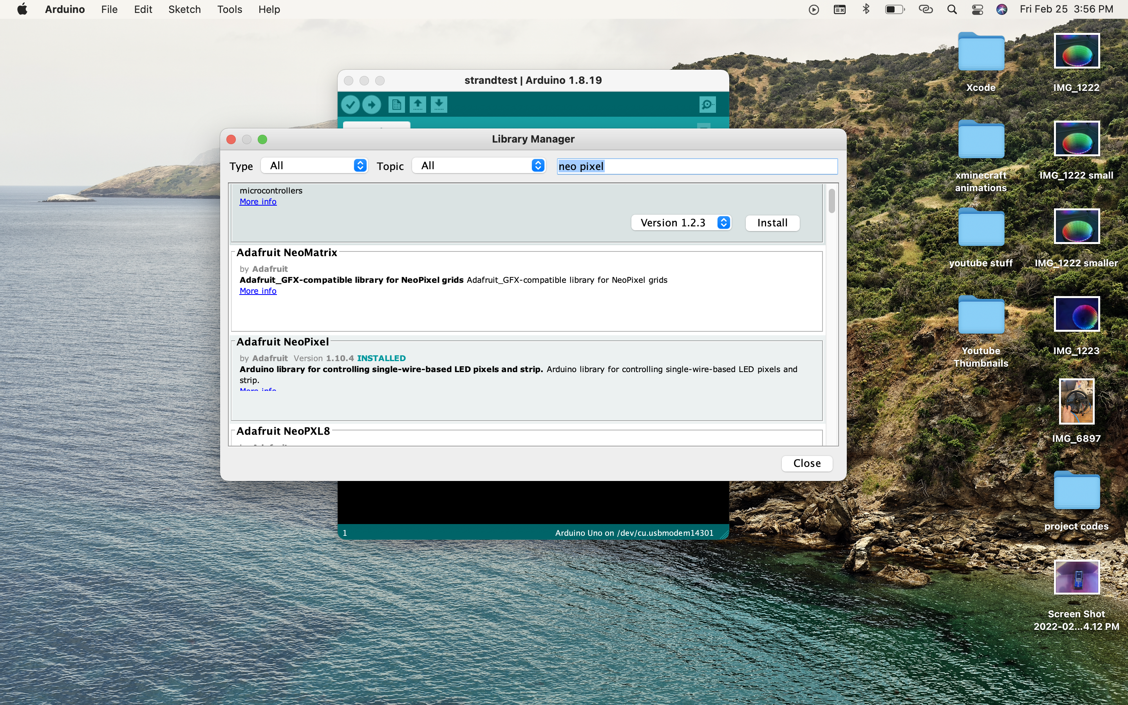Open the Serial Monitor magnifier icon
Viewport: 1128px width, 705px height.
coord(707,105)
